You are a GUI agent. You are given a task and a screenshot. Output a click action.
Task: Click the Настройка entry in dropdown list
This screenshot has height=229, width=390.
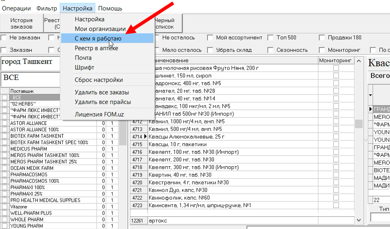tap(107, 19)
